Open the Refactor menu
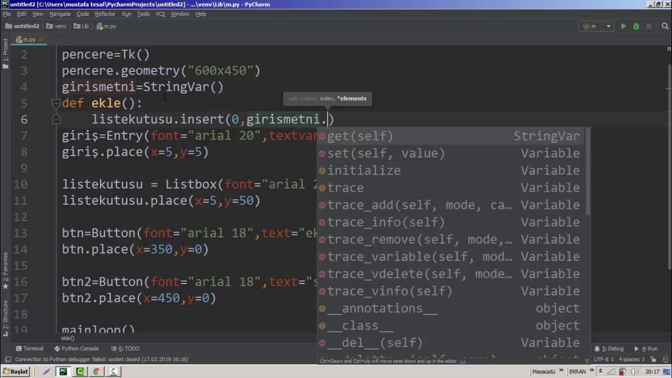 tap(105, 14)
